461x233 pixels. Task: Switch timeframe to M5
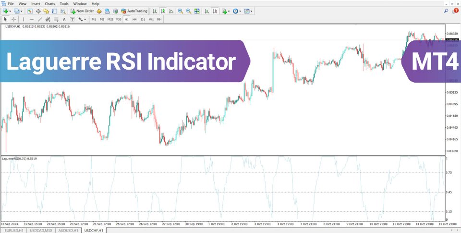[x=102, y=19]
